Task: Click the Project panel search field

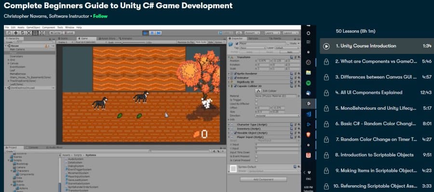Action: [x=179, y=152]
